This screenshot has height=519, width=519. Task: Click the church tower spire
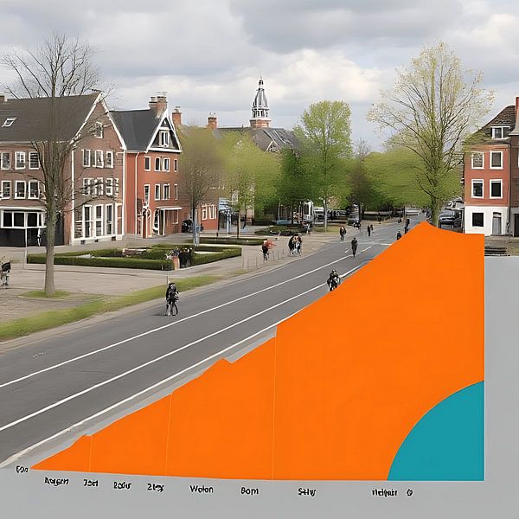pos(259,102)
